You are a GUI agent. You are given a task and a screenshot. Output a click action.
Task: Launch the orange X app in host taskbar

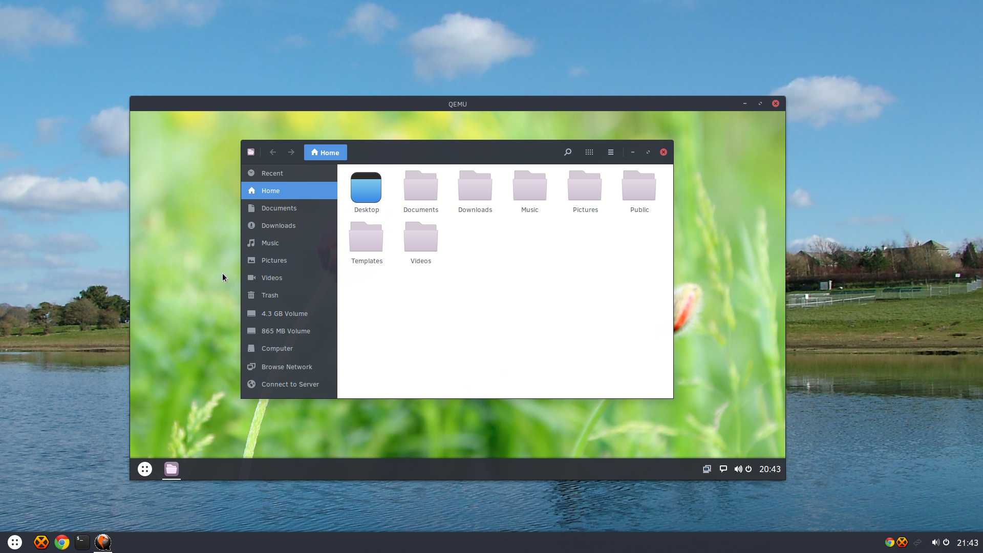coord(41,542)
